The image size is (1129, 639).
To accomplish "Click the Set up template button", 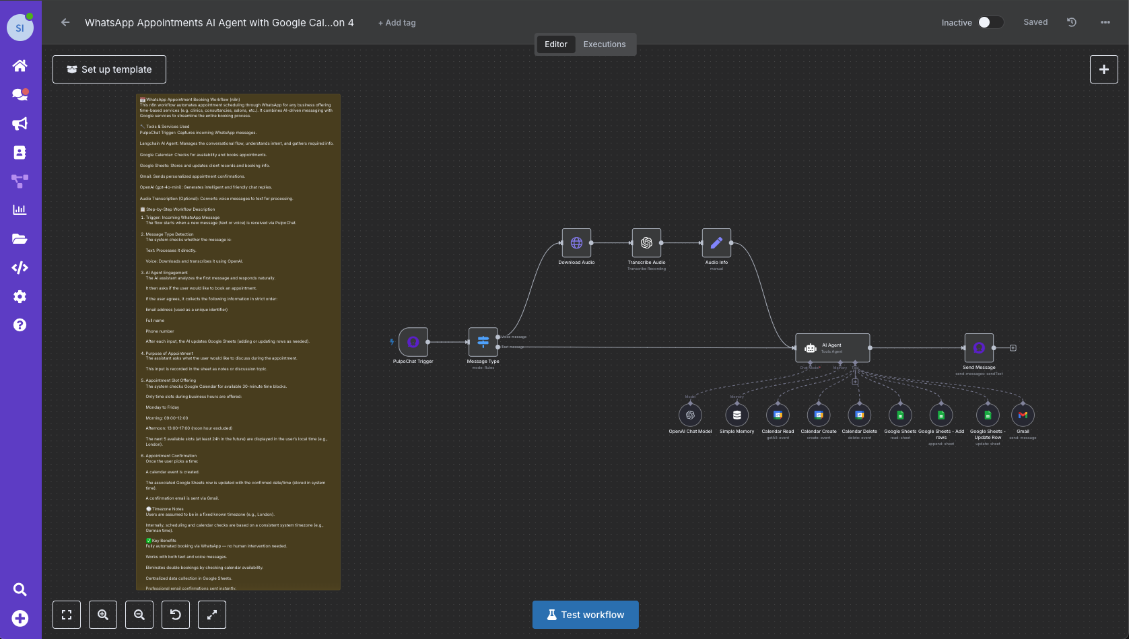I will pyautogui.click(x=109, y=69).
